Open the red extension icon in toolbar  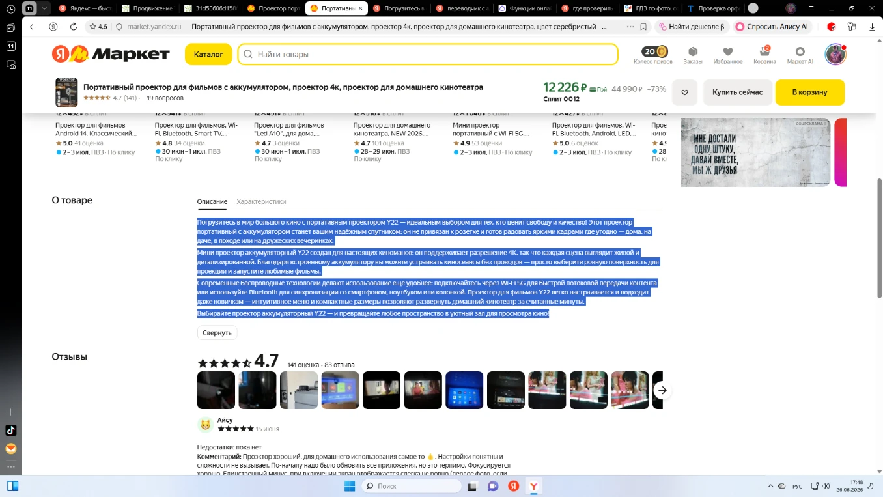click(831, 27)
